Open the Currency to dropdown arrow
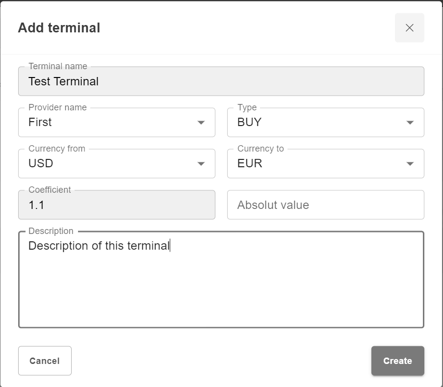This screenshot has height=387, width=443. point(410,164)
